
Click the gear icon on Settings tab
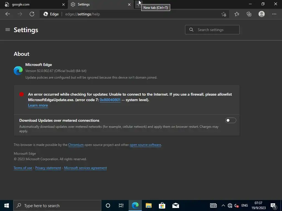click(x=73, y=4)
